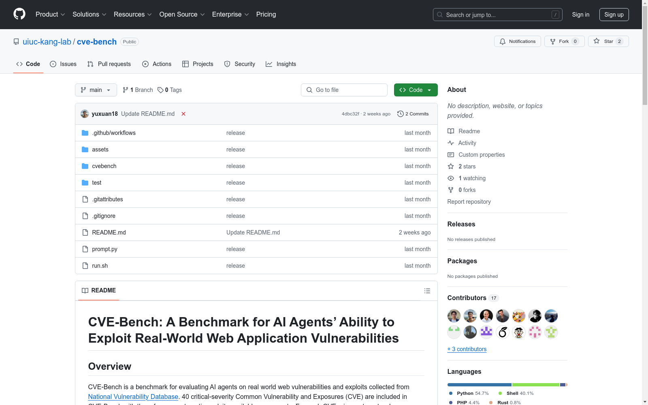Open the cve-bench repository name link
Viewport: 648px width, 405px height.
pos(97,42)
